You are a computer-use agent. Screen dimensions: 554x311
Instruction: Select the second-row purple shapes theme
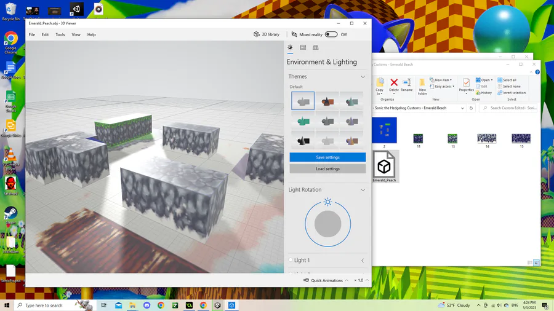pos(351,120)
